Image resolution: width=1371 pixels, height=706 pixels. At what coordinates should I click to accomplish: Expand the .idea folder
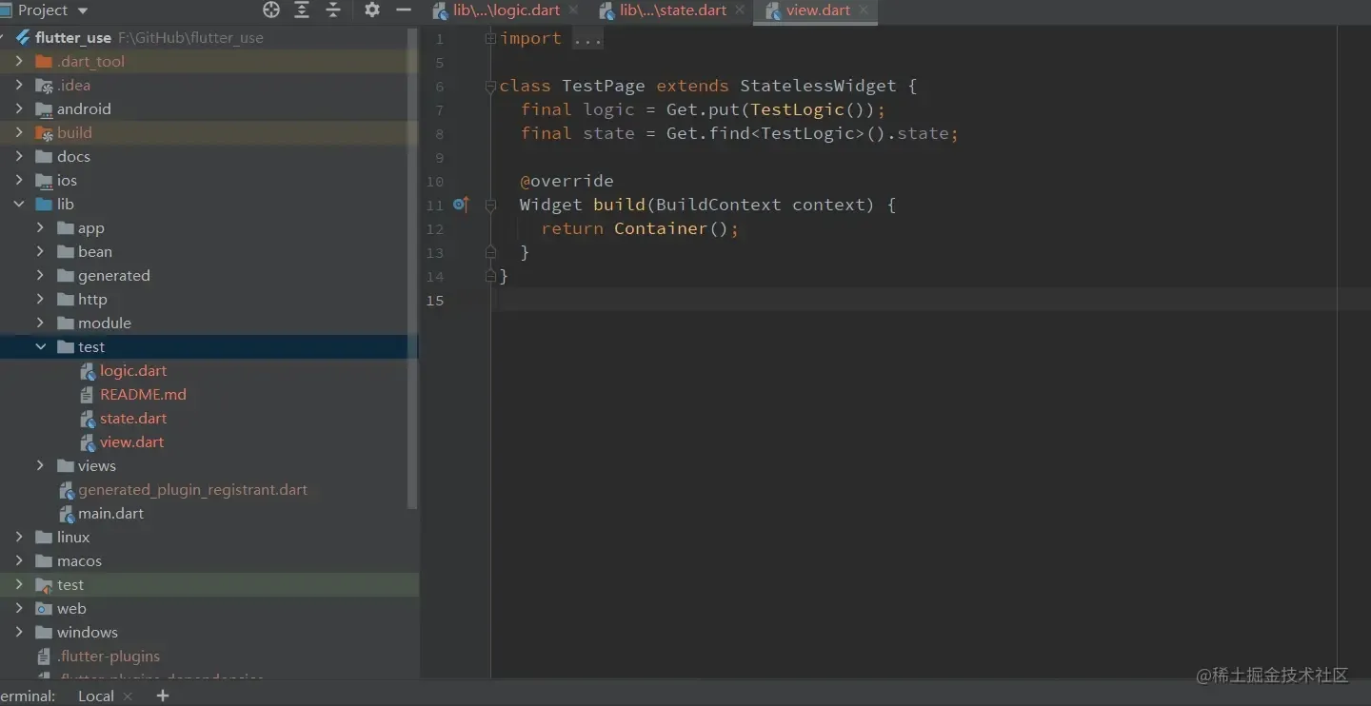click(x=19, y=85)
